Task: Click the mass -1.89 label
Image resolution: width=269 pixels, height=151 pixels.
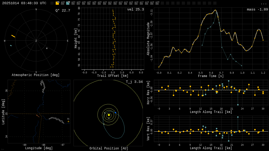Action: pyautogui.click(x=257, y=9)
